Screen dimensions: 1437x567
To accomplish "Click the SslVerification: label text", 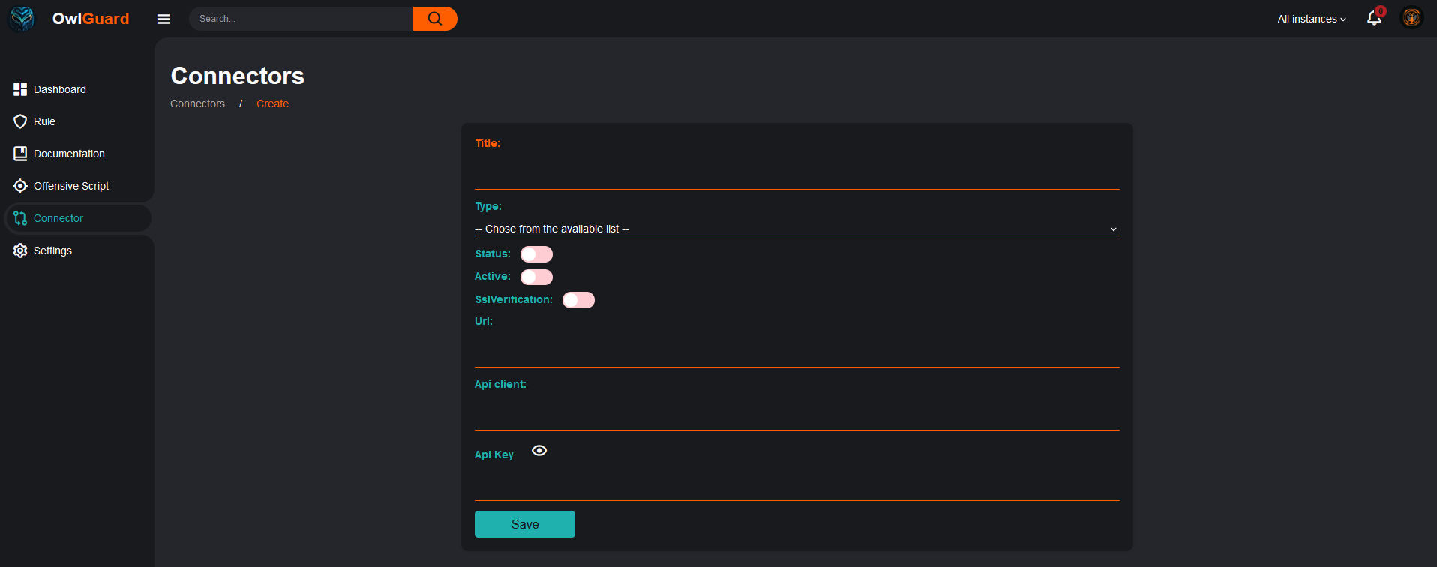I will click(x=514, y=299).
